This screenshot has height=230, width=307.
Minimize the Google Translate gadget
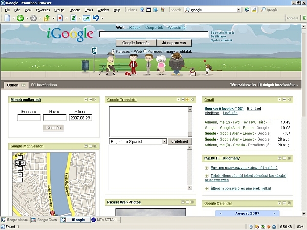click(x=183, y=100)
